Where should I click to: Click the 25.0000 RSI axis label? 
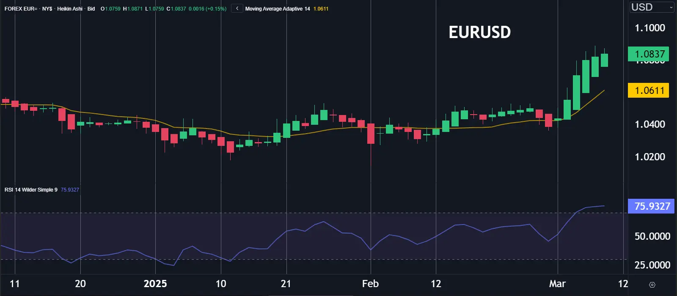pyautogui.click(x=652, y=265)
